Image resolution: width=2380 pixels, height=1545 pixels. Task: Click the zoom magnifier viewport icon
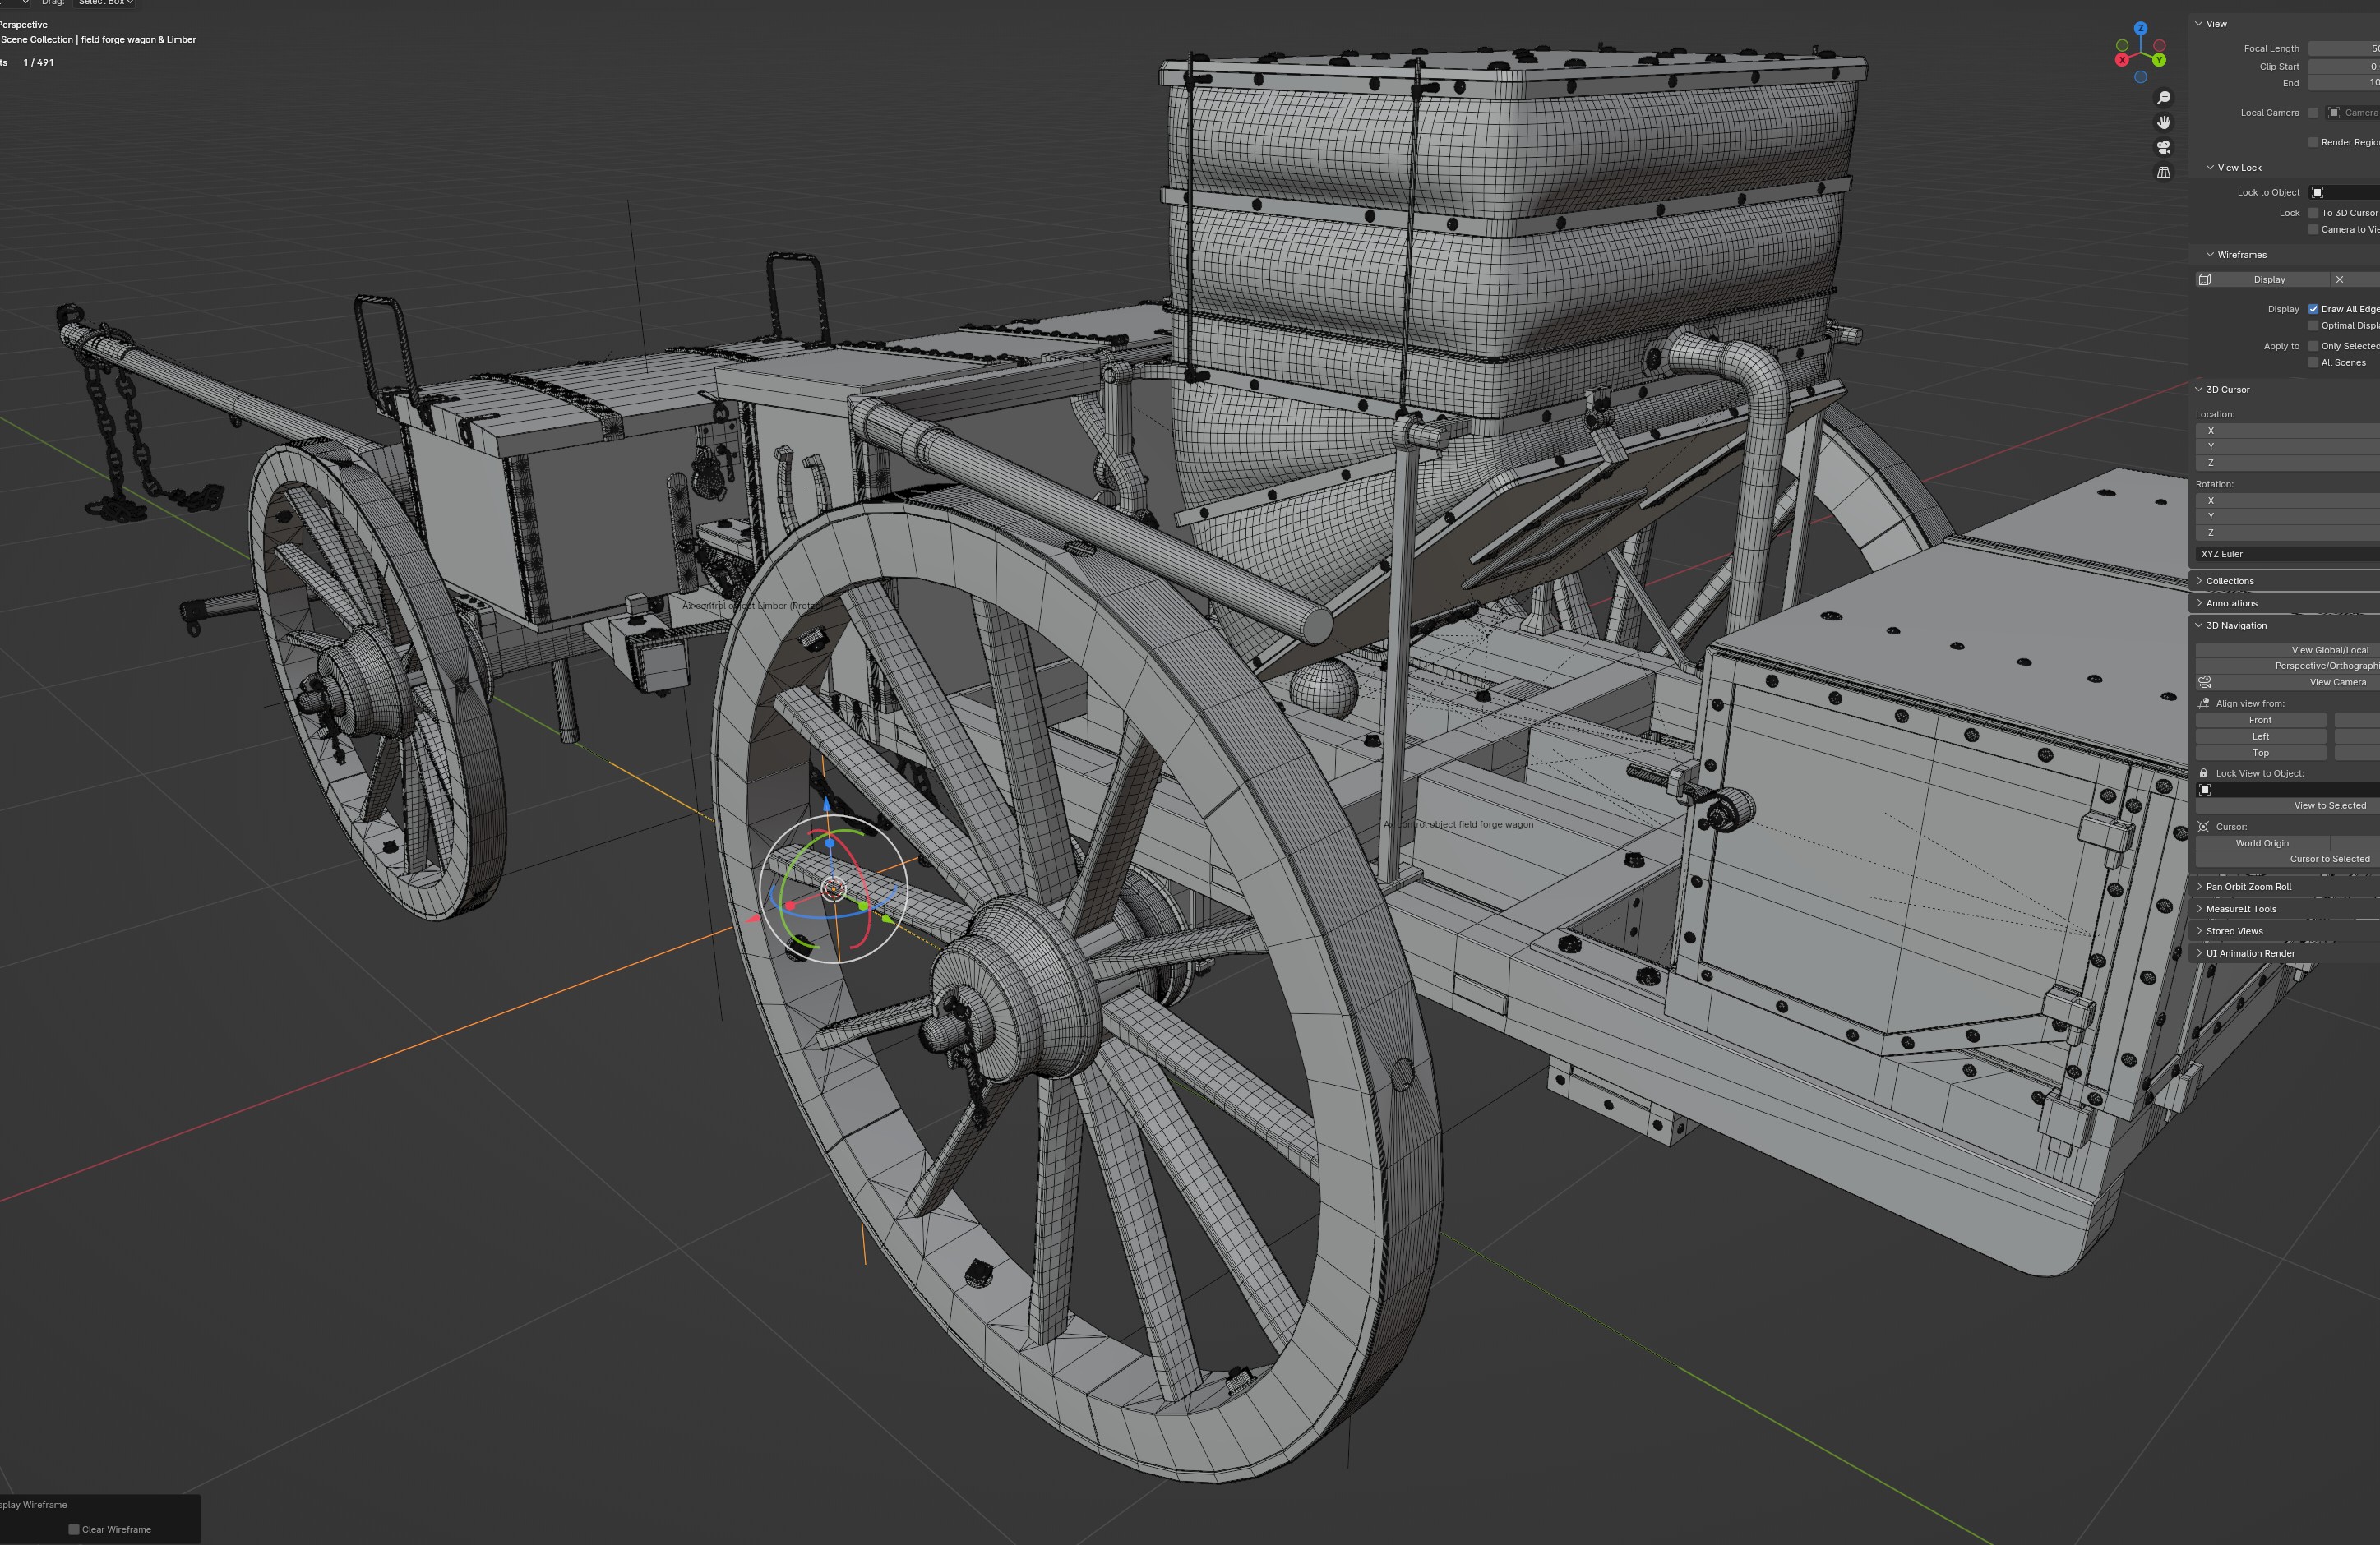click(2163, 98)
